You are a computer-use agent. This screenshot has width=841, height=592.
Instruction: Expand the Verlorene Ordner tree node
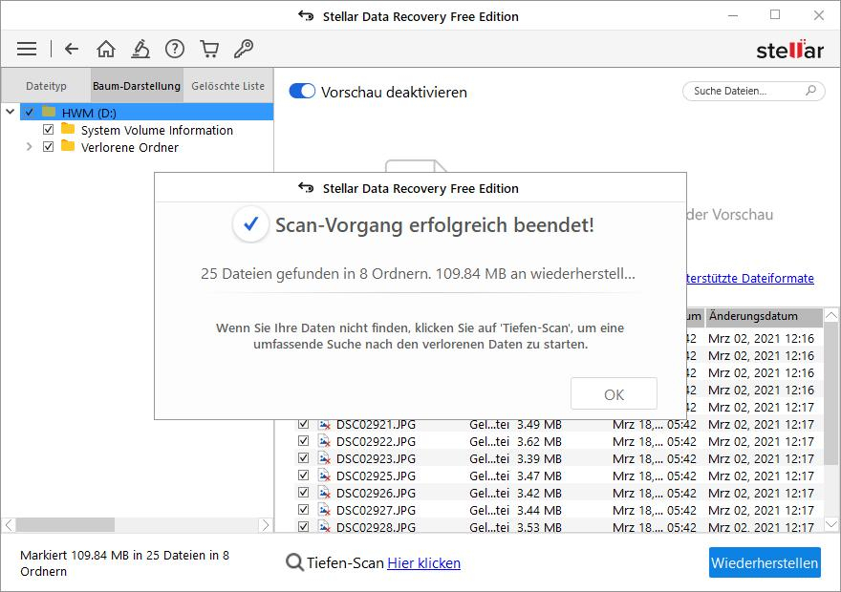tap(29, 147)
